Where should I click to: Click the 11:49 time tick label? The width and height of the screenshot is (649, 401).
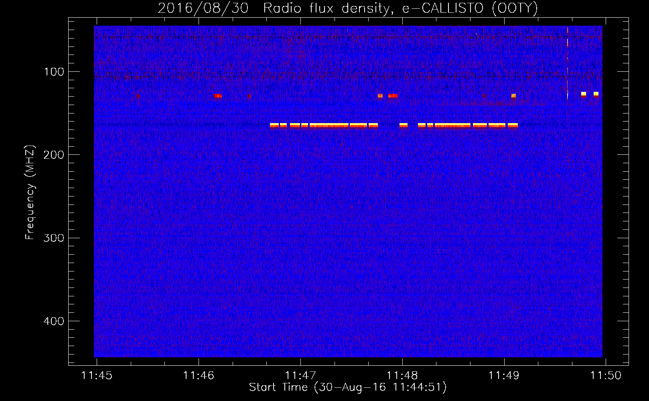504,375
